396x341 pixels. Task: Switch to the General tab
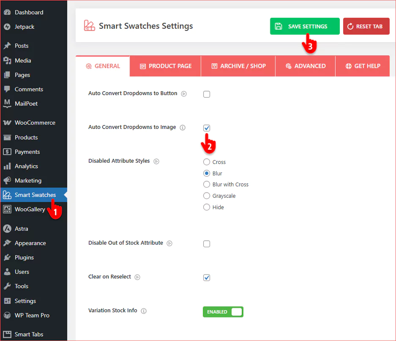click(x=103, y=66)
